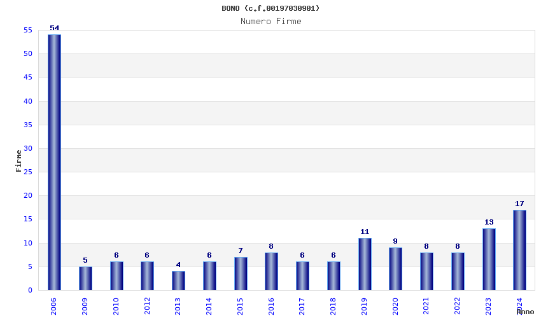Select the 2009 year label on x-axis

point(85,307)
